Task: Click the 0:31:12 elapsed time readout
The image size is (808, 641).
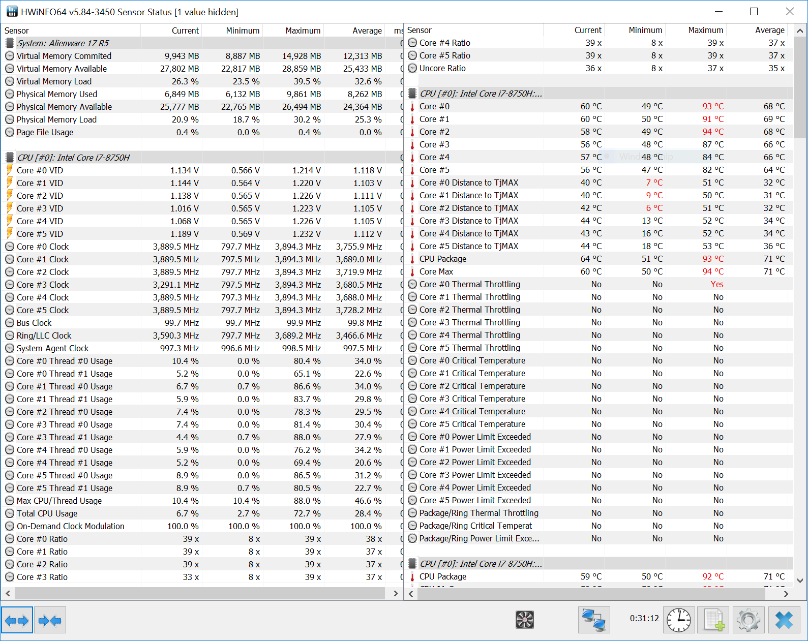Action: (644, 619)
